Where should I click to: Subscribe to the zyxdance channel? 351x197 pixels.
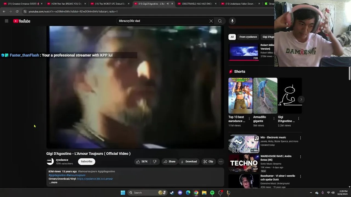[87, 161]
